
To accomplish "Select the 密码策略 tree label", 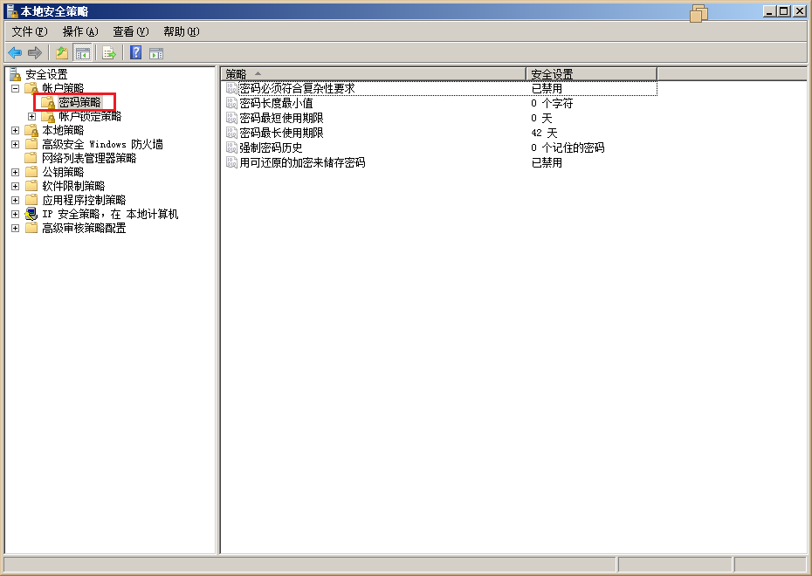I will click(79, 102).
